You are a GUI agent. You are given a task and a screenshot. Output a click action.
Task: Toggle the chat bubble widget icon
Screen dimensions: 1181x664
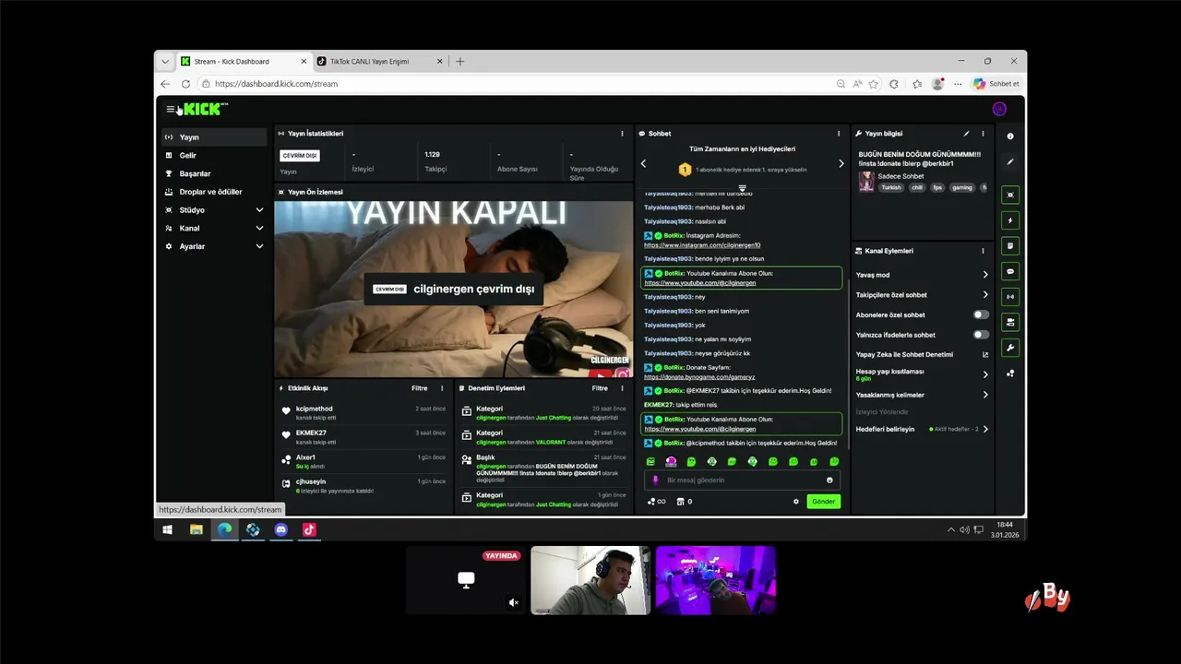(x=1010, y=272)
